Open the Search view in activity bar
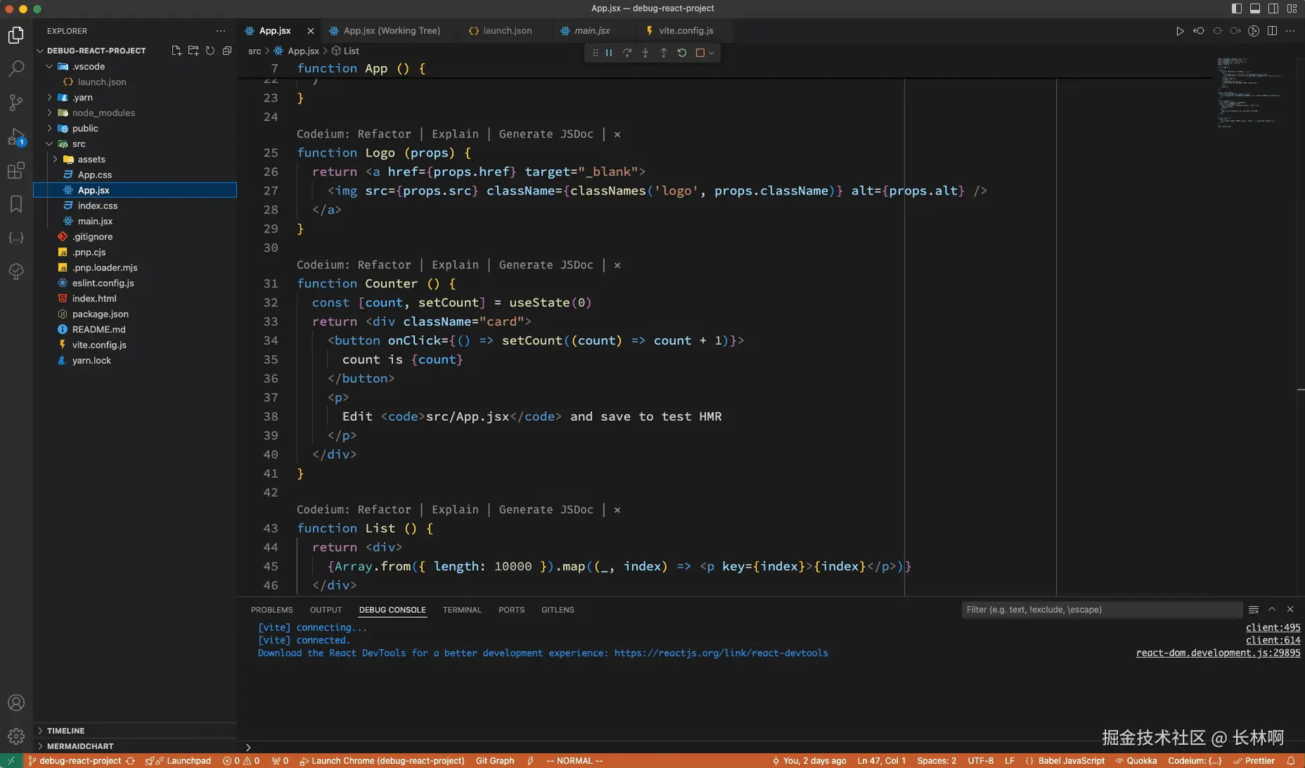 [x=16, y=69]
